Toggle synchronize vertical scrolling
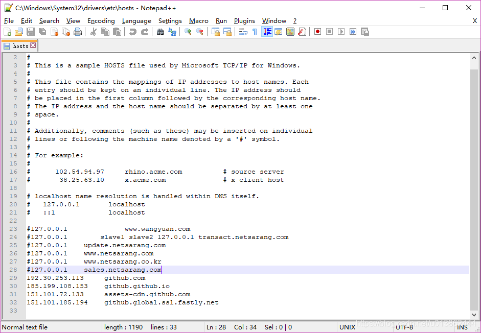 [x=215, y=32]
